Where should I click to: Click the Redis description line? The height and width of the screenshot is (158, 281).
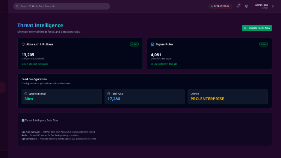pyautogui.click(x=50, y=135)
